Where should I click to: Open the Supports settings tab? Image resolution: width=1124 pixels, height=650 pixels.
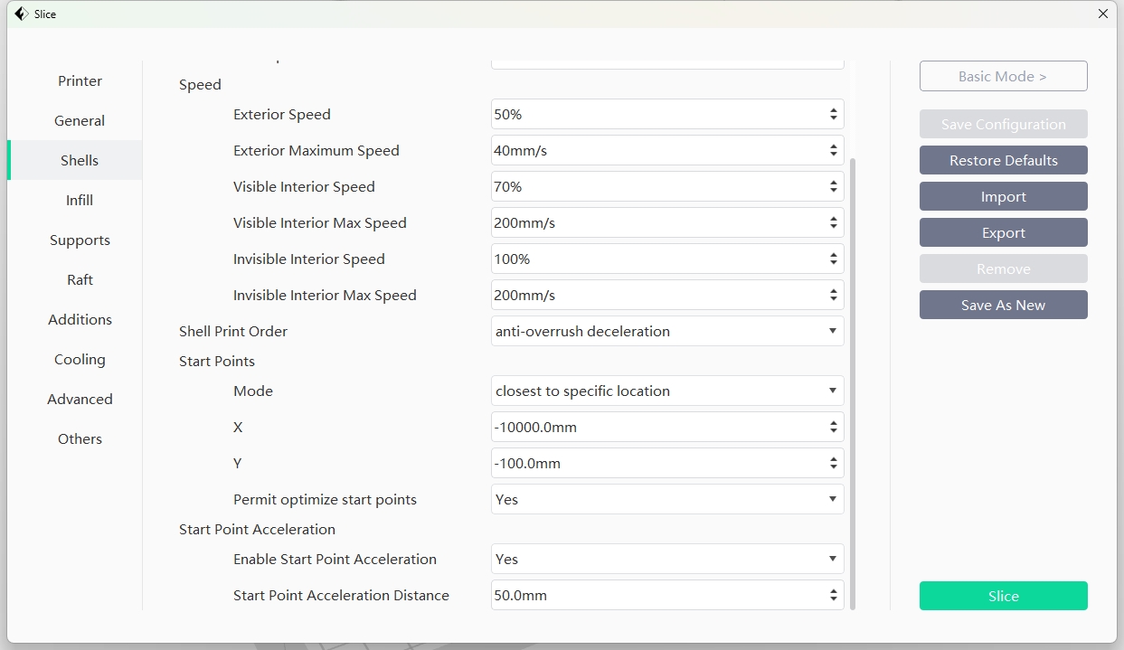pos(80,240)
